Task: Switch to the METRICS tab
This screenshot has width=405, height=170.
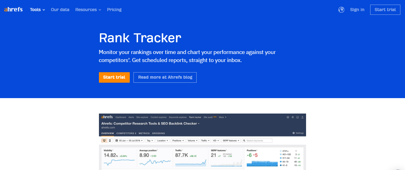Action: pyautogui.click(x=144, y=133)
